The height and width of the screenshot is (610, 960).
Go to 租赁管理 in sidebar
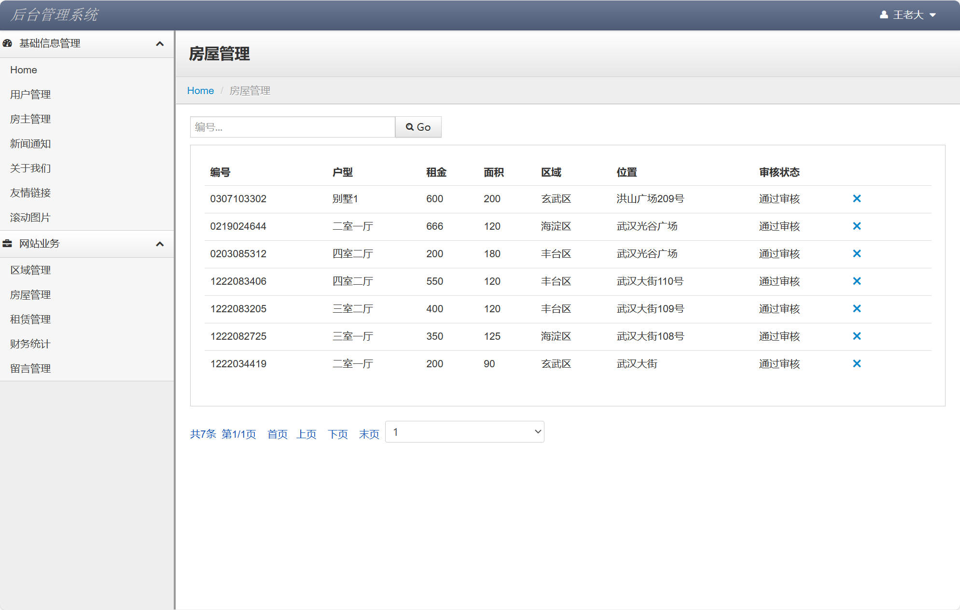30,319
